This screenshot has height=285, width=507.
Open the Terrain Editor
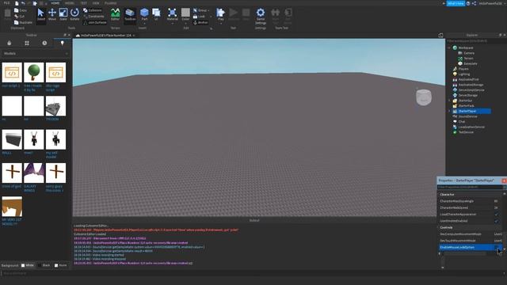(115, 15)
